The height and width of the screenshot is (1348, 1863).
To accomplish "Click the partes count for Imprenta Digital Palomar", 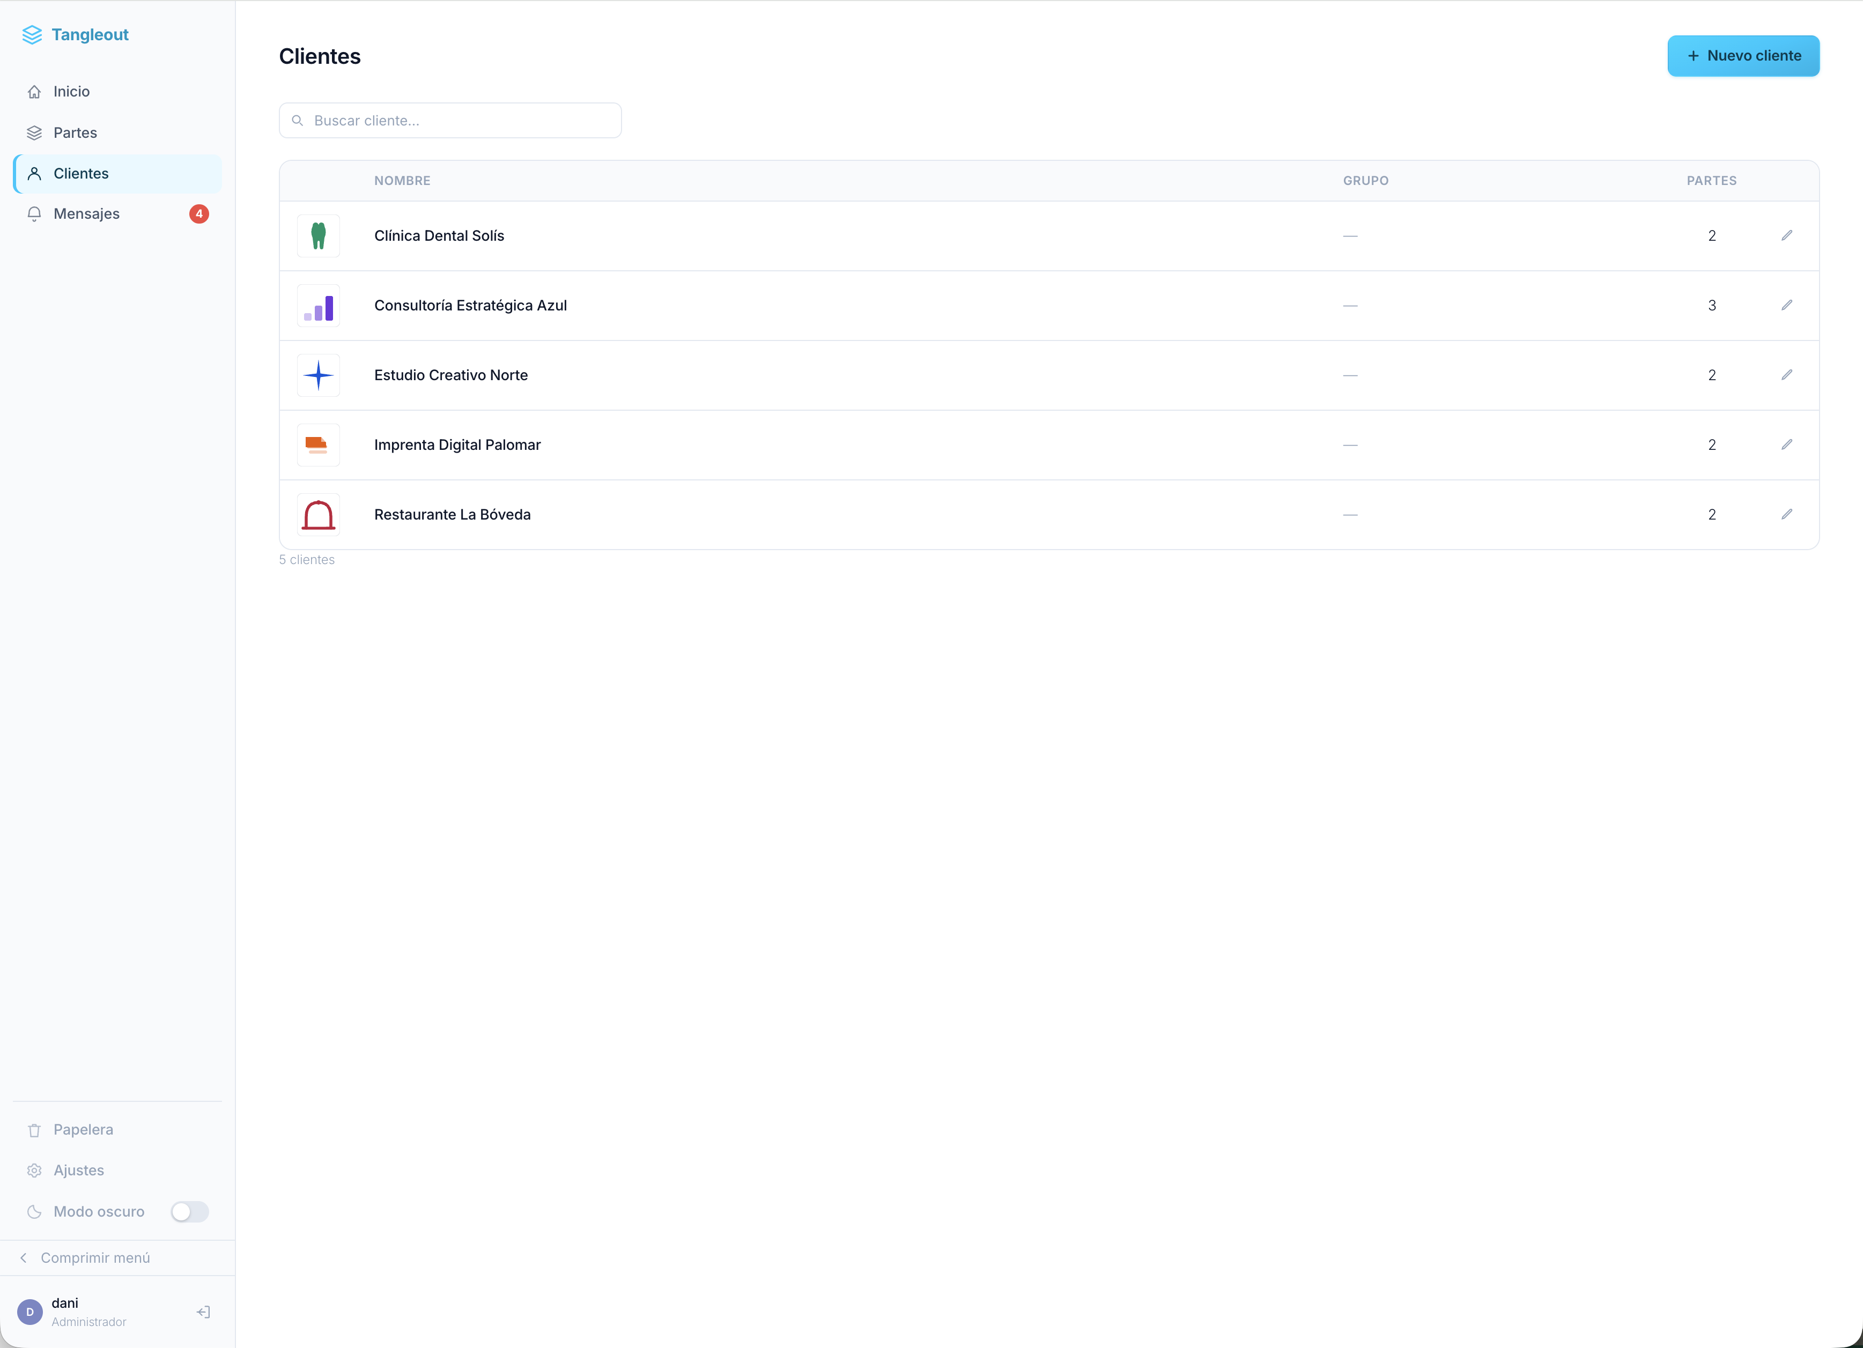I will [x=1712, y=445].
